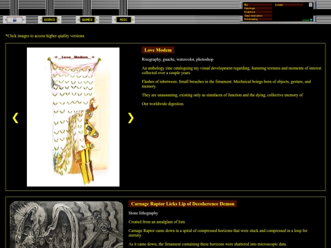This screenshot has height=248, width=331.
Task: Open the Carnage Raptor lithograph image
Action: 66,225
